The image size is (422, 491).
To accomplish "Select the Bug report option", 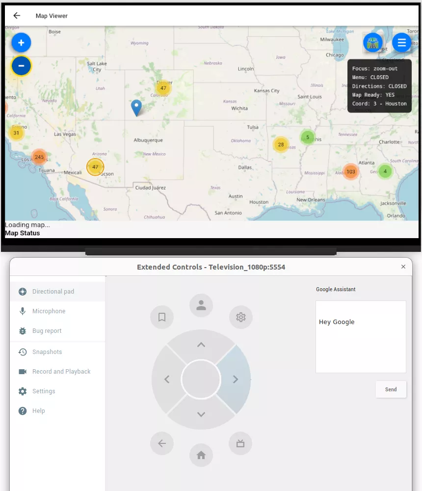I will 48,330.
